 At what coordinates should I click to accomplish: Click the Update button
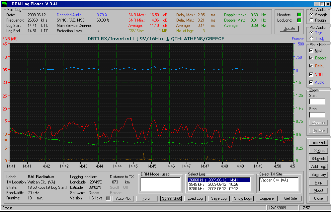[289, 29]
